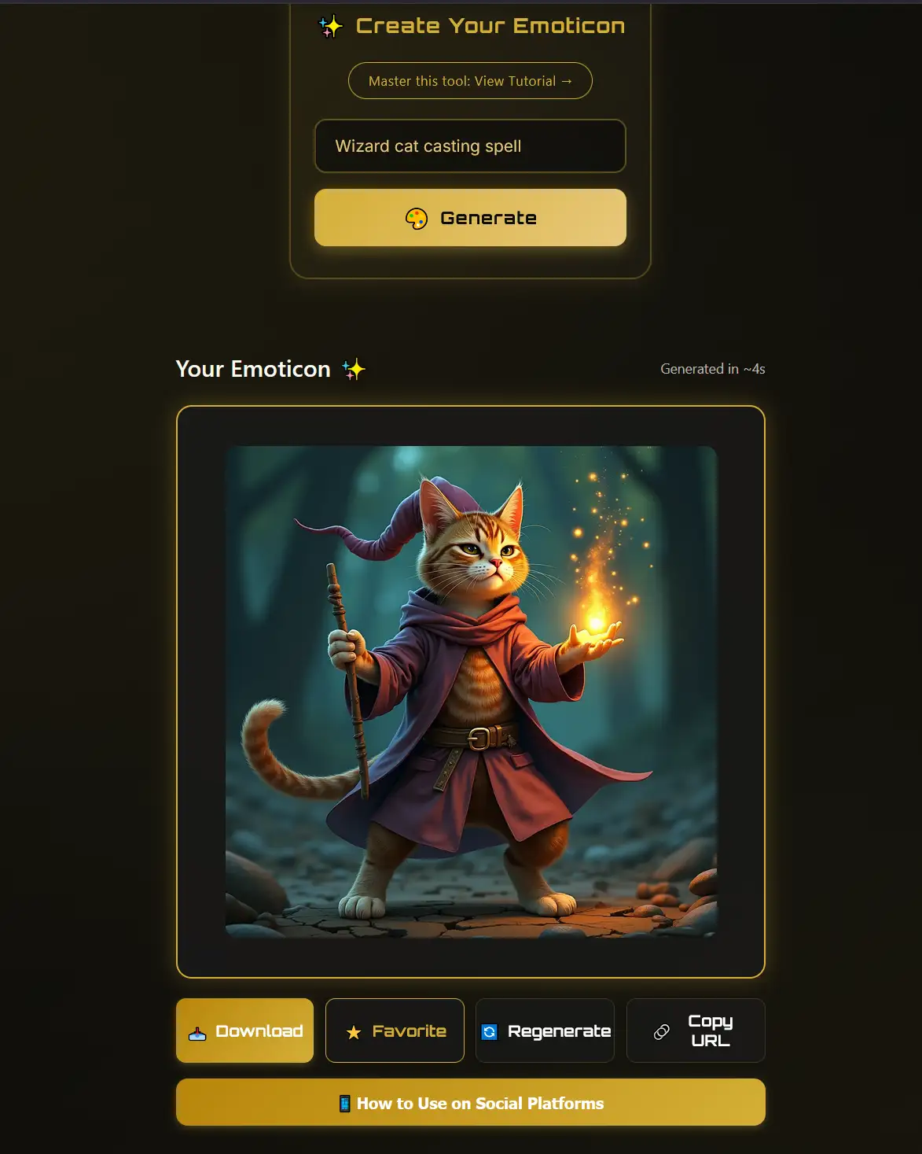922x1154 pixels.
Task: Click the wizard cat generated image
Action: (x=471, y=691)
